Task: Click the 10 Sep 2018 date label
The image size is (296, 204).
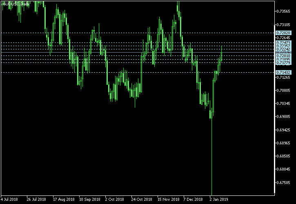Action: click(89, 199)
